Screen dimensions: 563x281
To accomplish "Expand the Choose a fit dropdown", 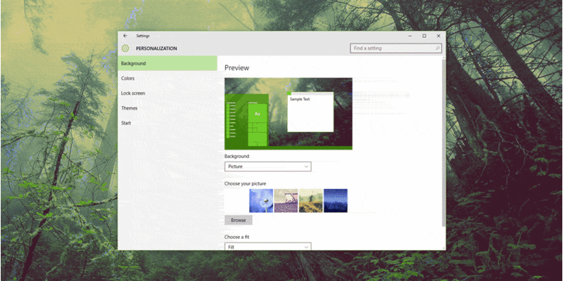I will pos(268,247).
